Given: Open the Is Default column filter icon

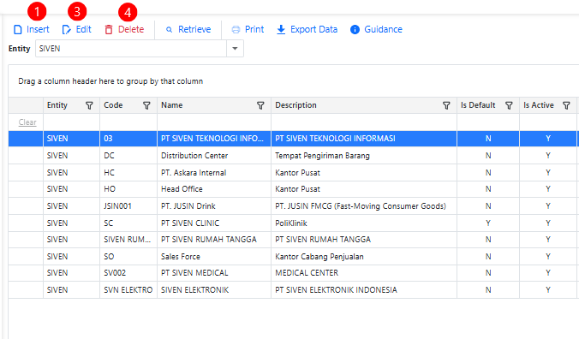Looking at the screenshot, I should [x=510, y=105].
